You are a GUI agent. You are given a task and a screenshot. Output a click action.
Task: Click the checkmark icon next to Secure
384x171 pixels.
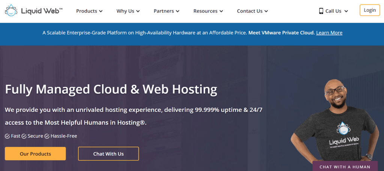[x=24, y=136]
